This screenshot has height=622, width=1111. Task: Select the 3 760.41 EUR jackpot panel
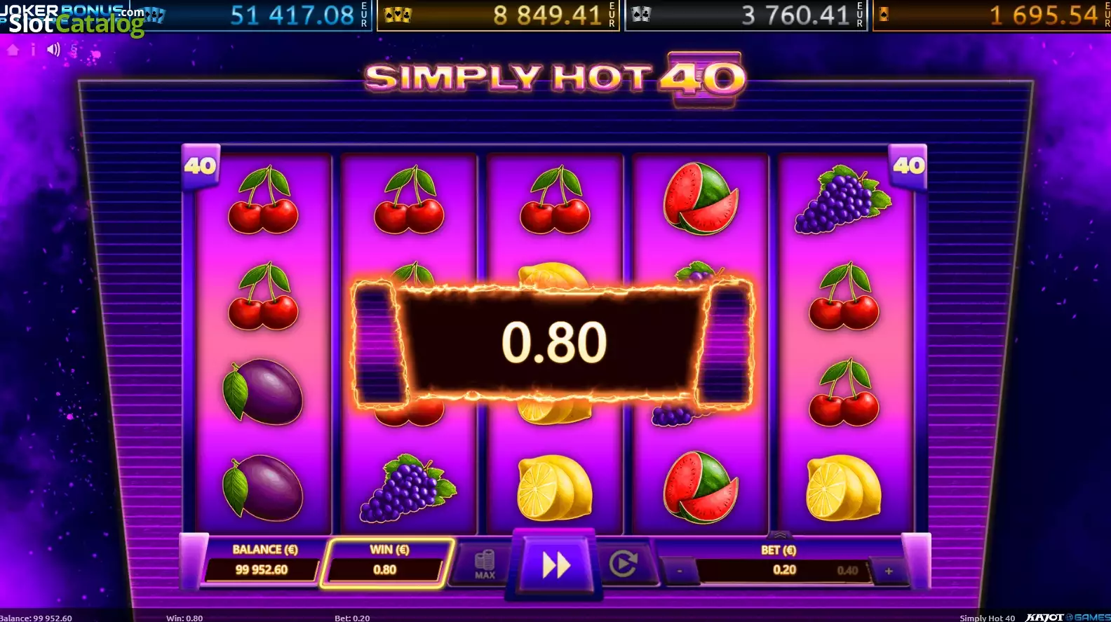746,15
